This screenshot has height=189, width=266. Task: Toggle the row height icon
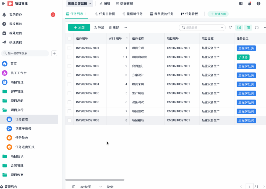click(248, 28)
